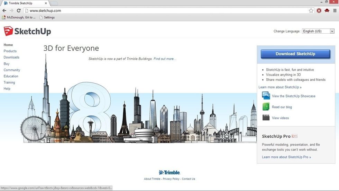Open the Settings bookmark

[x=47, y=17]
